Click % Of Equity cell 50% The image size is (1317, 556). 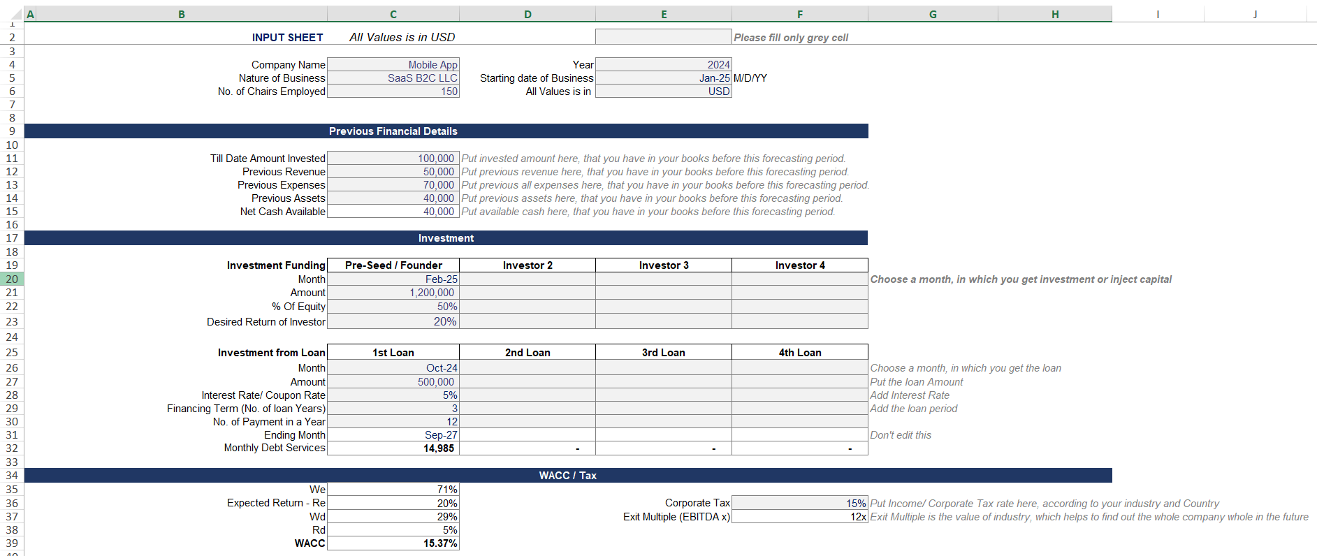[x=393, y=307]
